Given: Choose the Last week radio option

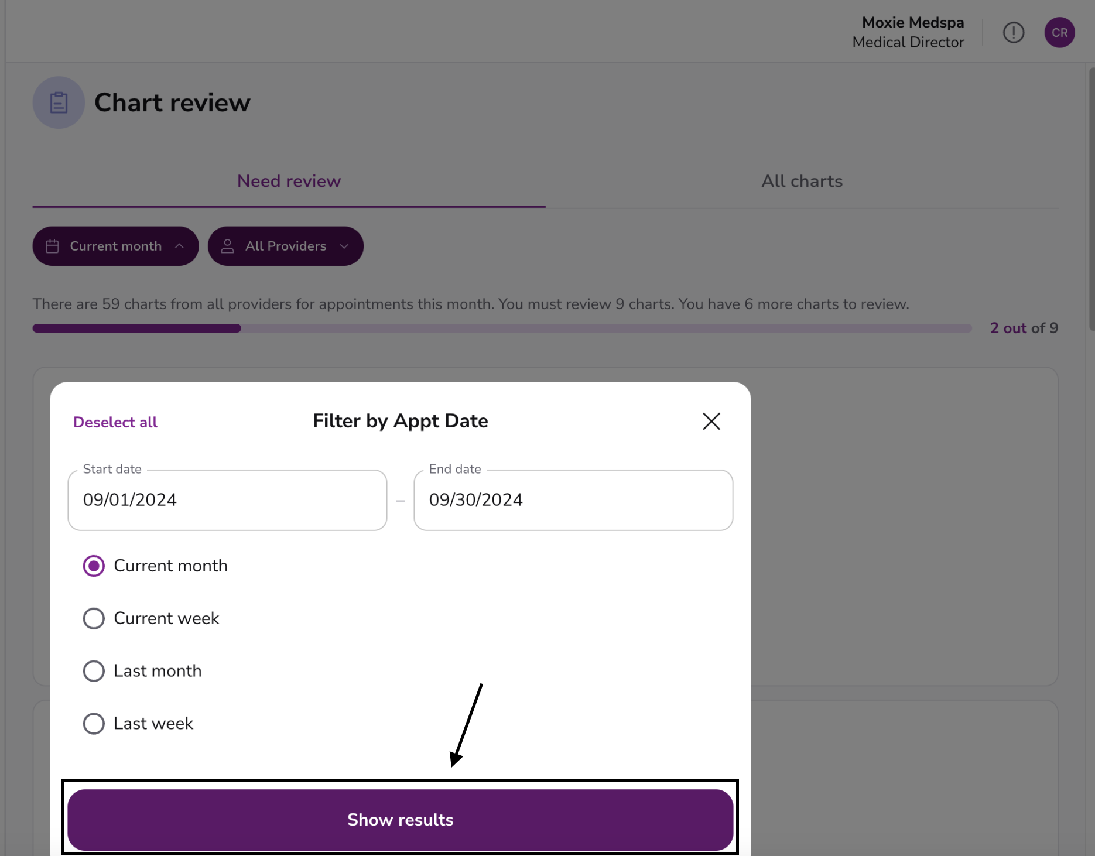Looking at the screenshot, I should click(94, 724).
